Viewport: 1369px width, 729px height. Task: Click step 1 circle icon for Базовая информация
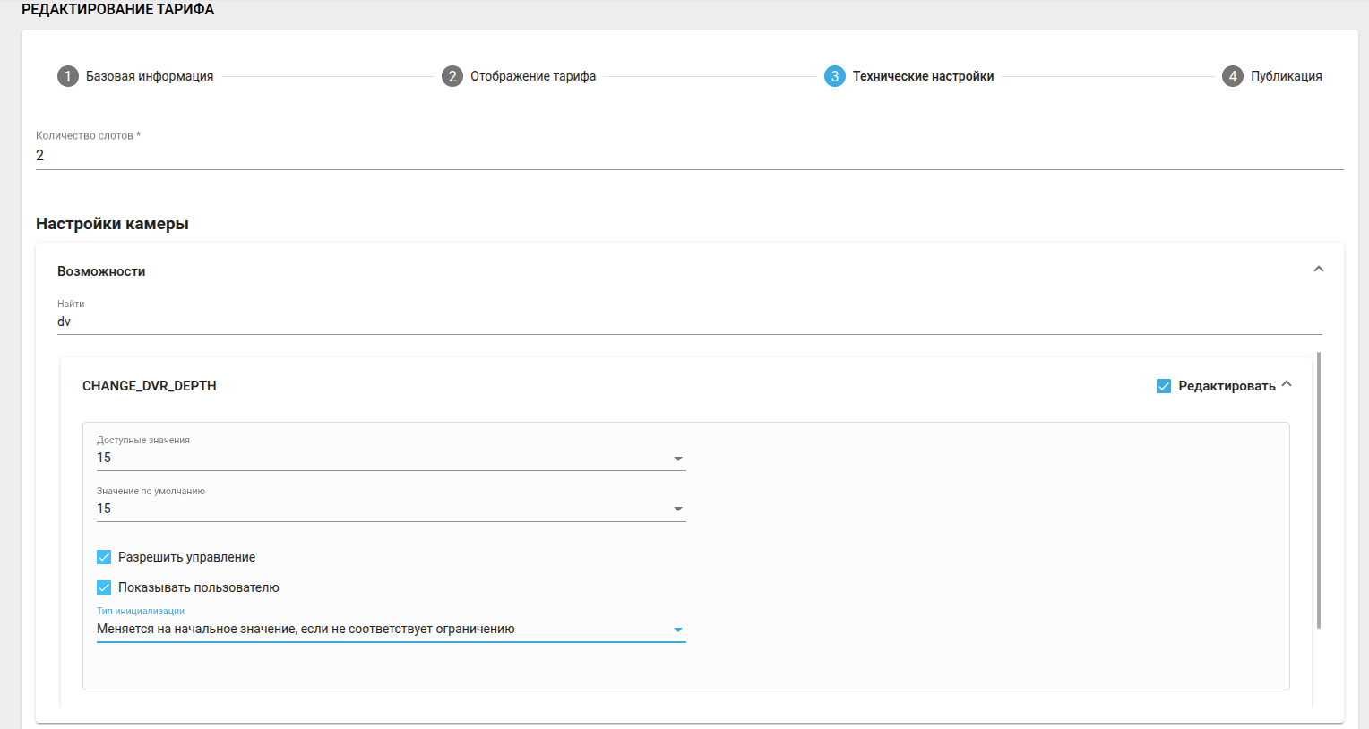click(x=68, y=76)
